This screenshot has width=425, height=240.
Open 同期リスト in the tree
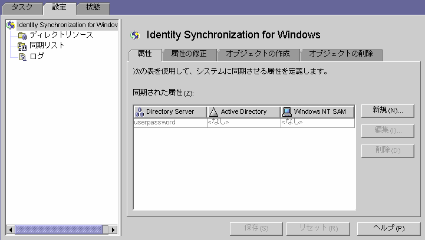coord(47,45)
